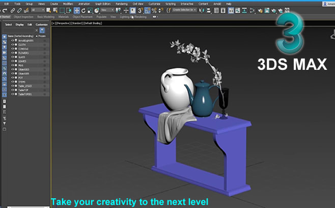This screenshot has height=208, width=335.
Task: Open the Modifiers menu
Action: pos(68,4)
